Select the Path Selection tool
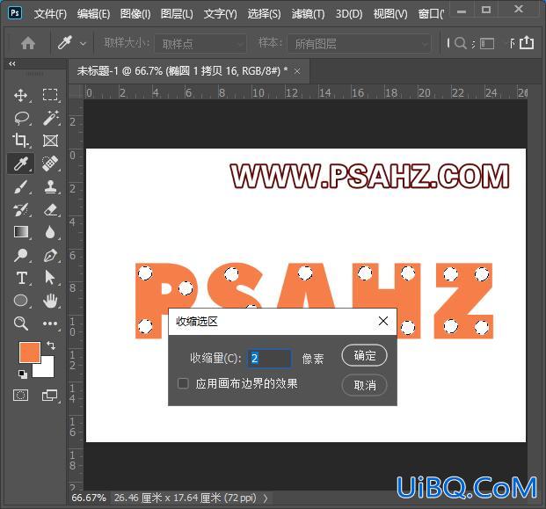Image resolution: width=546 pixels, height=509 pixels. 50,278
